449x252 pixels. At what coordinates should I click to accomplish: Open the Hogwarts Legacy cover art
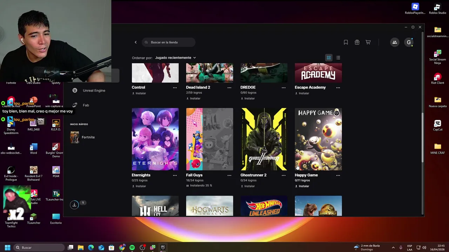[209, 206]
